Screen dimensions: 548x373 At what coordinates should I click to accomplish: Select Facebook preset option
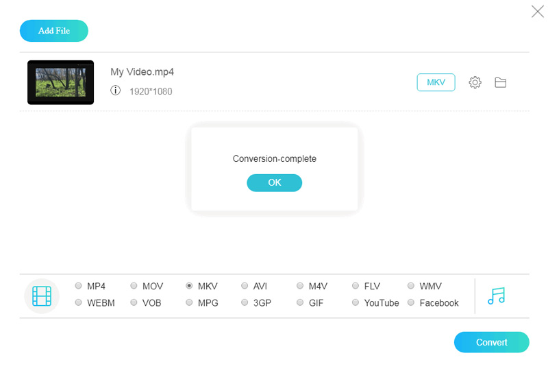click(411, 302)
